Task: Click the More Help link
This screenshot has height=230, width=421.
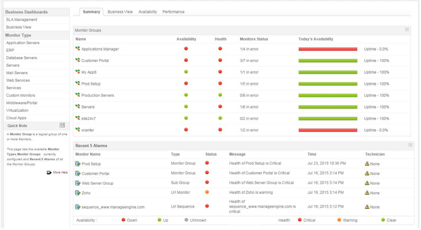Action: click(60, 172)
